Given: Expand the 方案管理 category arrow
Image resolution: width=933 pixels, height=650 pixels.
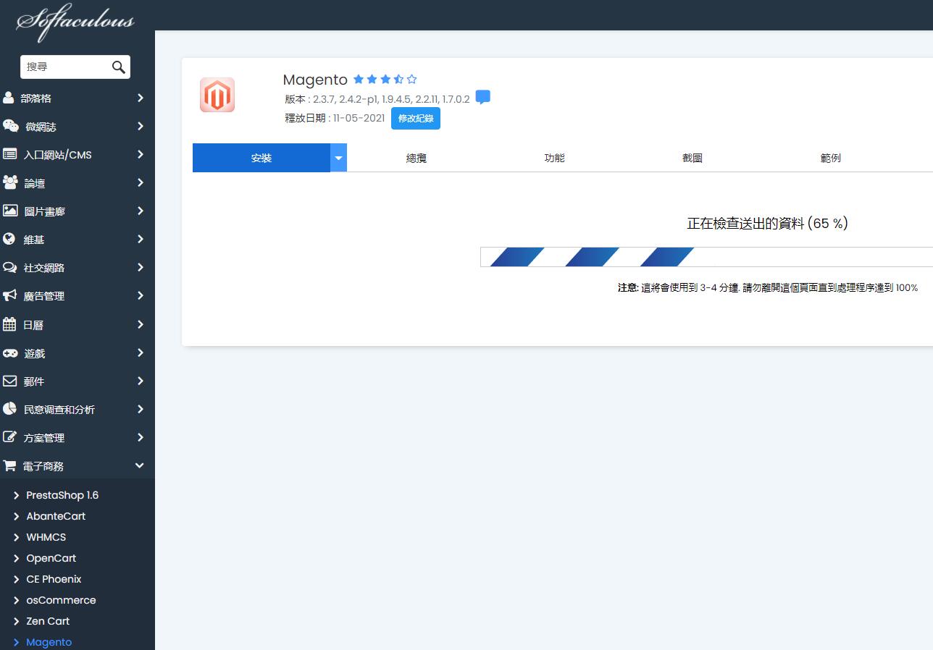Looking at the screenshot, I should click(141, 437).
